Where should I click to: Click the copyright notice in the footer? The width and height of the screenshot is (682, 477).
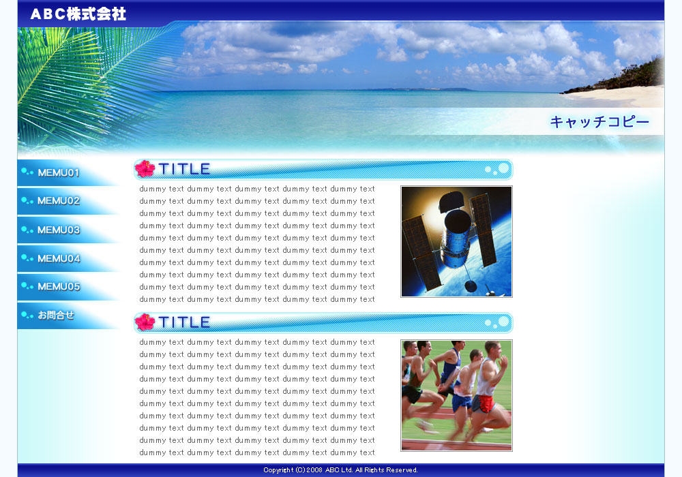click(x=340, y=470)
